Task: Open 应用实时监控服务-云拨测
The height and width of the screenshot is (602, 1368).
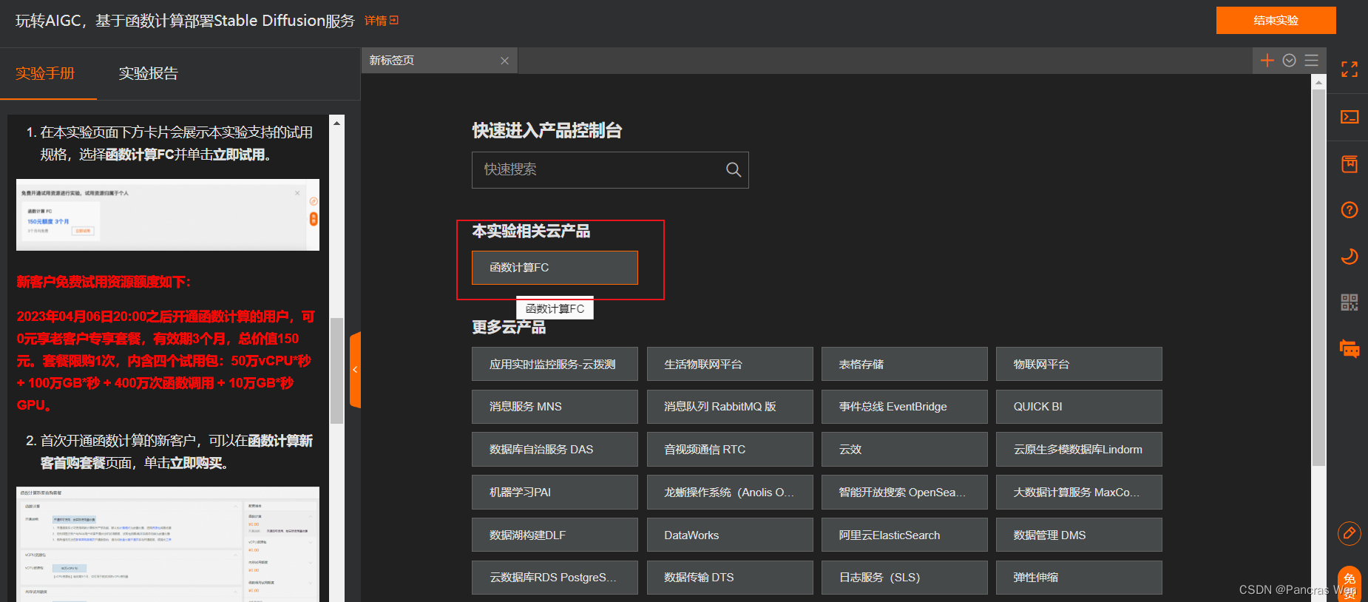Action: (555, 364)
